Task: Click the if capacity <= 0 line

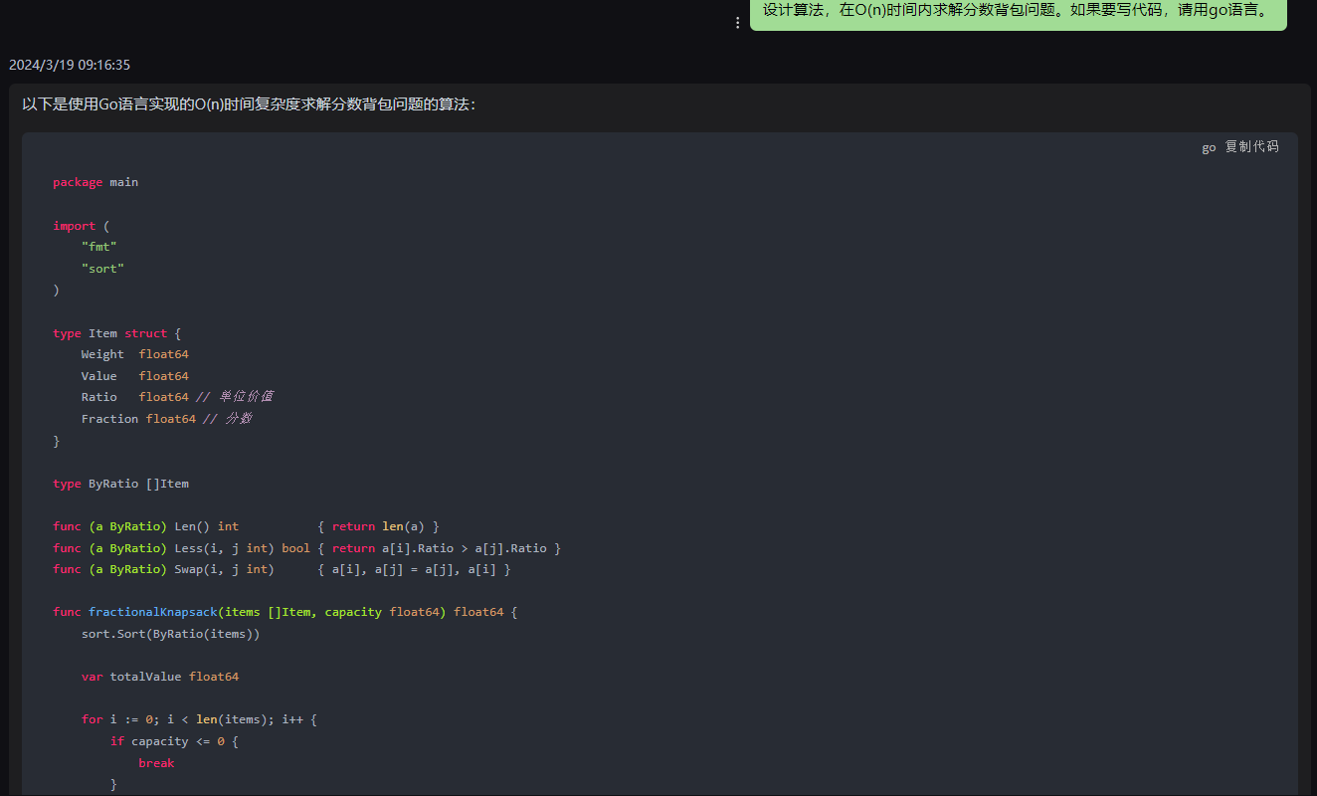Action: (x=174, y=741)
